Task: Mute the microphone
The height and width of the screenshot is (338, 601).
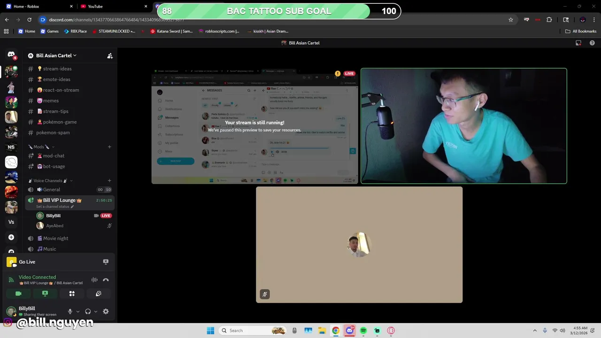Action: 70,311
